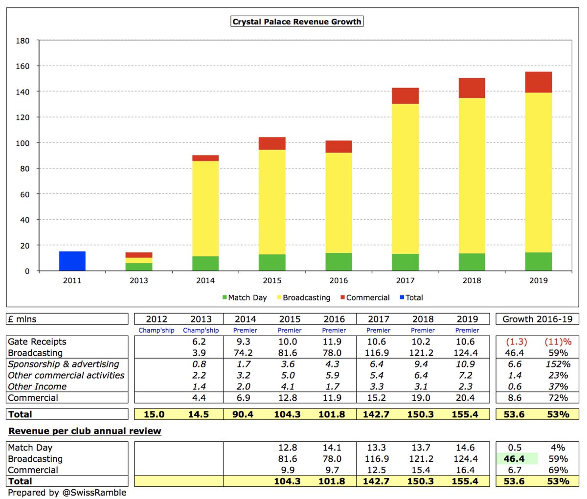Click the 90.4 Total cell for 2014

coord(243,414)
